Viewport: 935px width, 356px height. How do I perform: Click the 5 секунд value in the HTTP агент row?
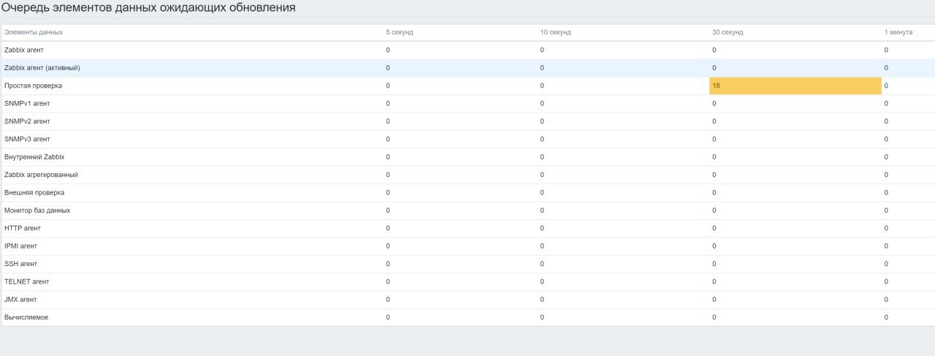click(x=388, y=228)
